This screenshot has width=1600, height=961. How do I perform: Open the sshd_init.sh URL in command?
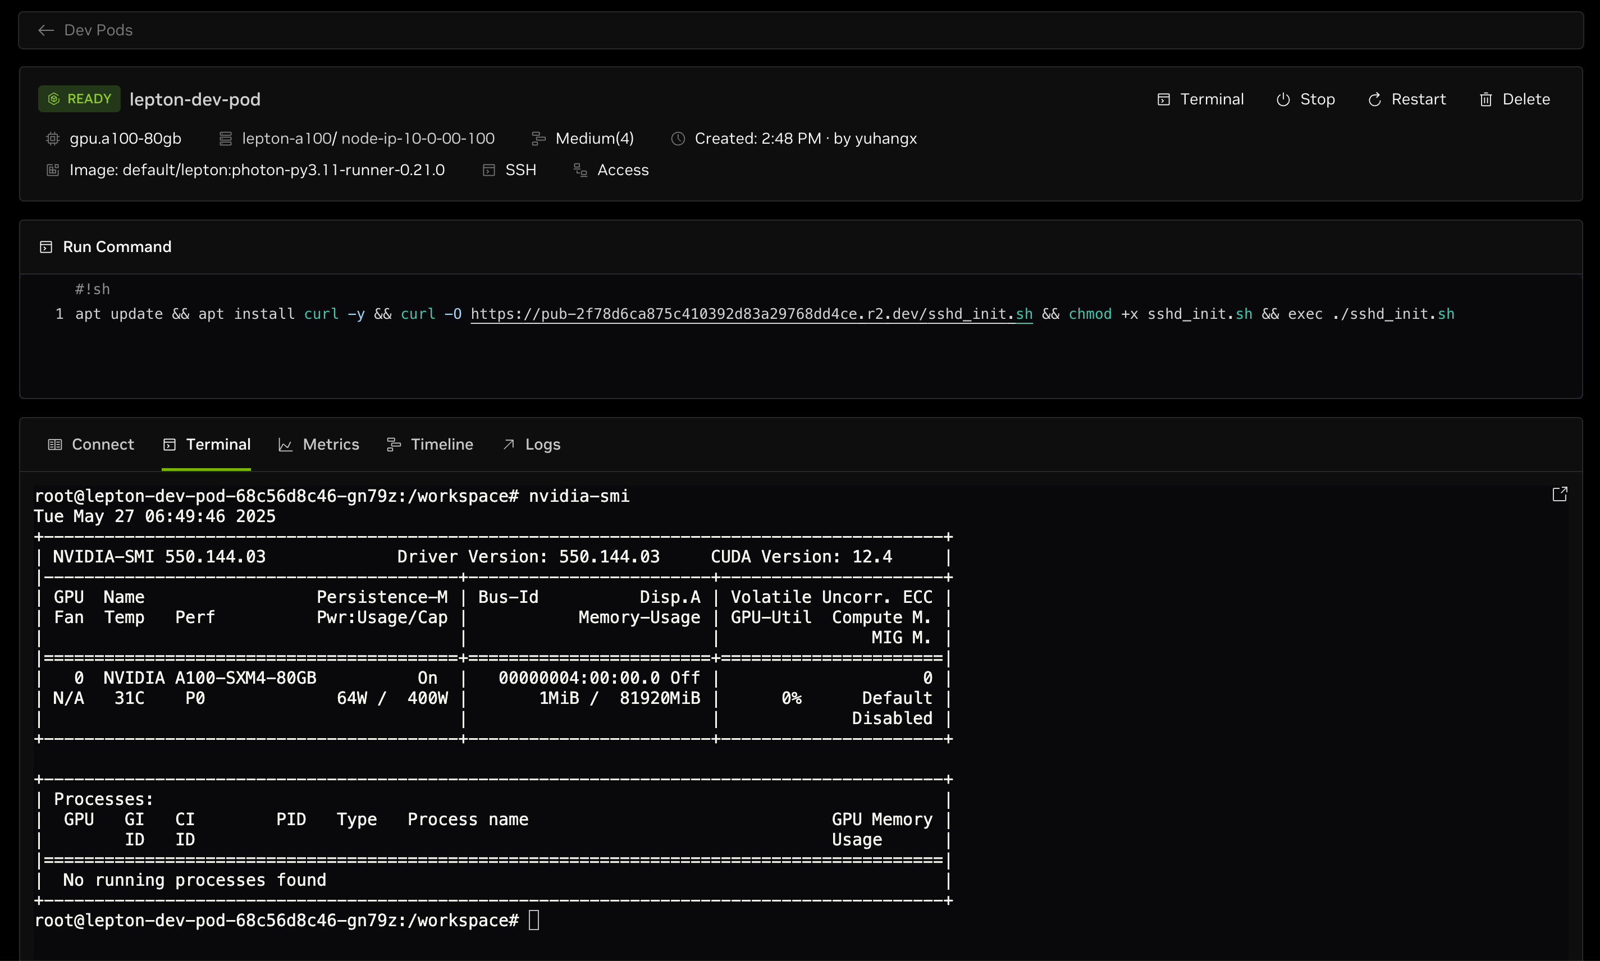pyautogui.click(x=751, y=314)
